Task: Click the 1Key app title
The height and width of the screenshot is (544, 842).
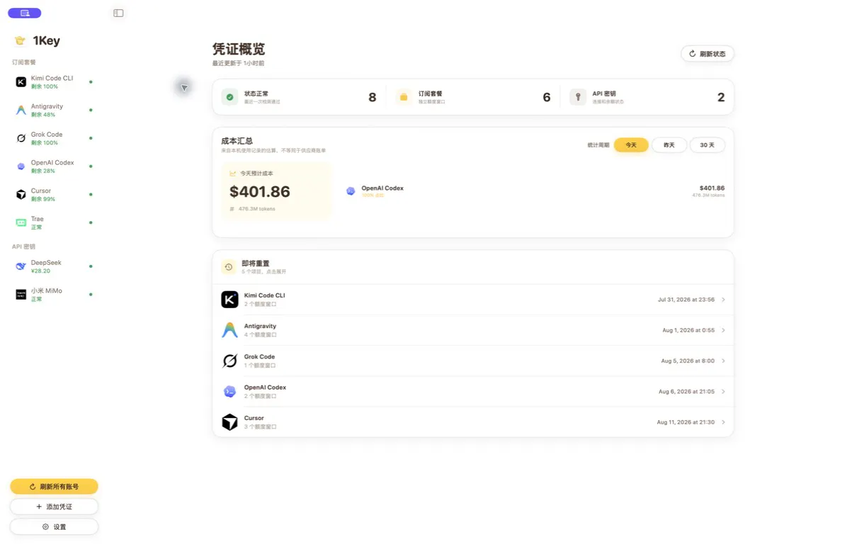Action: click(x=46, y=41)
